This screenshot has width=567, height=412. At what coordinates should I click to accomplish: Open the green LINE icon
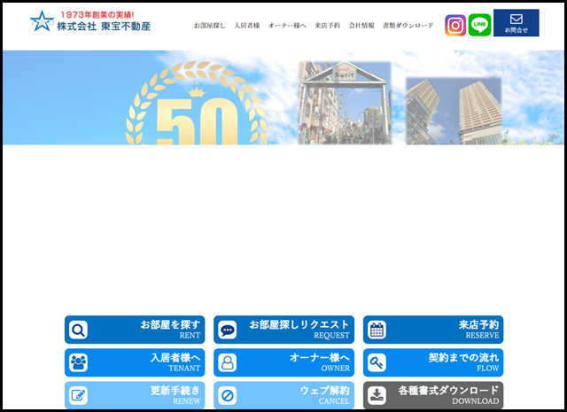click(479, 25)
